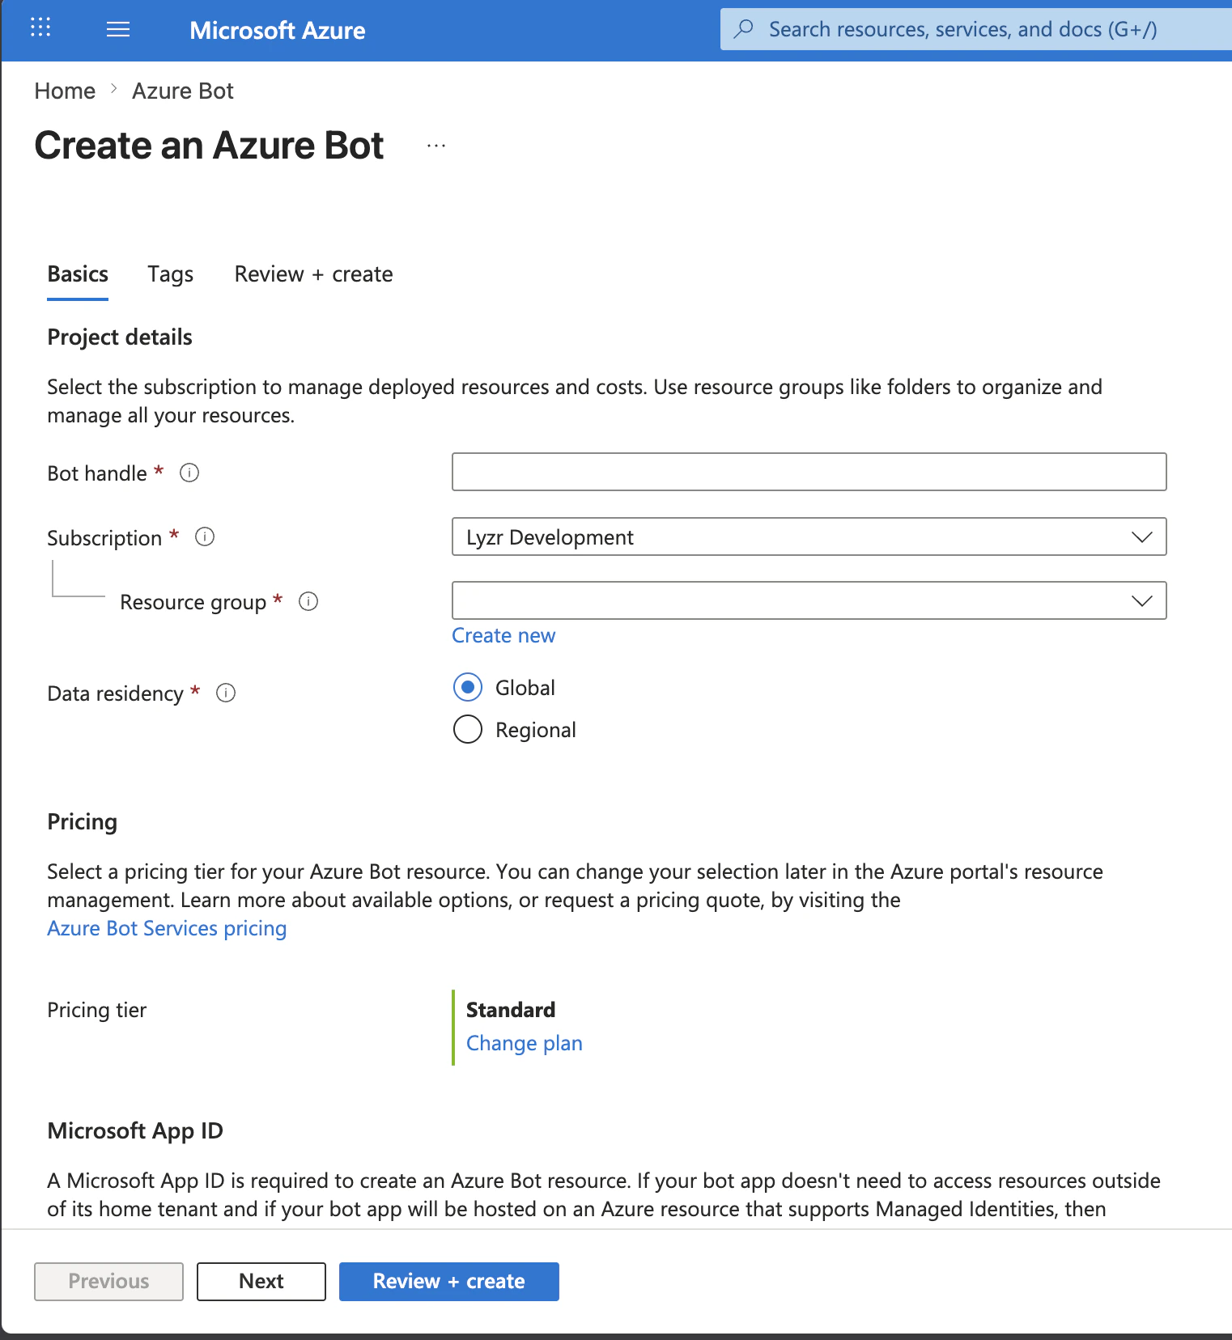Select Regional data residency option
This screenshot has width=1232, height=1340.
(x=468, y=729)
